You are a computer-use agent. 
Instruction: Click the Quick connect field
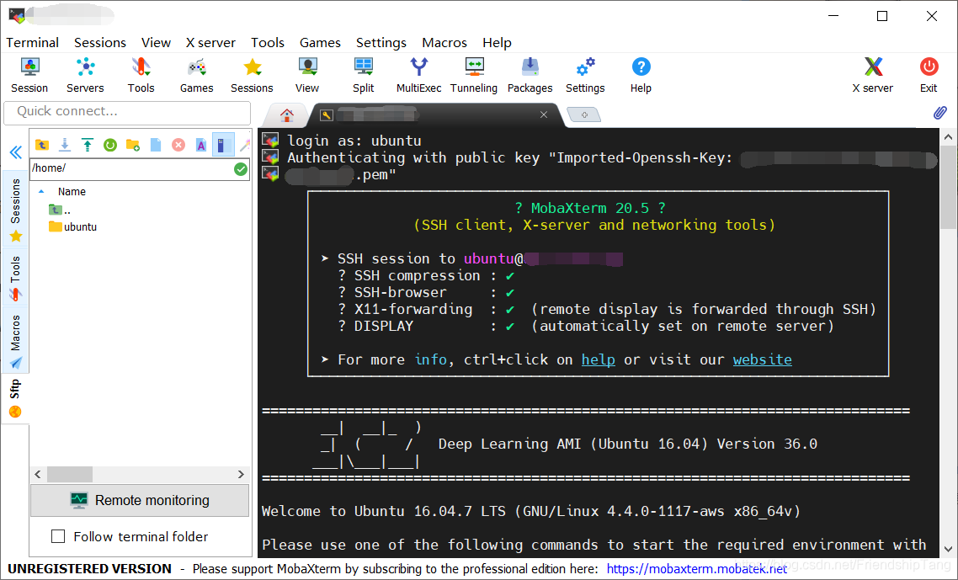127,112
